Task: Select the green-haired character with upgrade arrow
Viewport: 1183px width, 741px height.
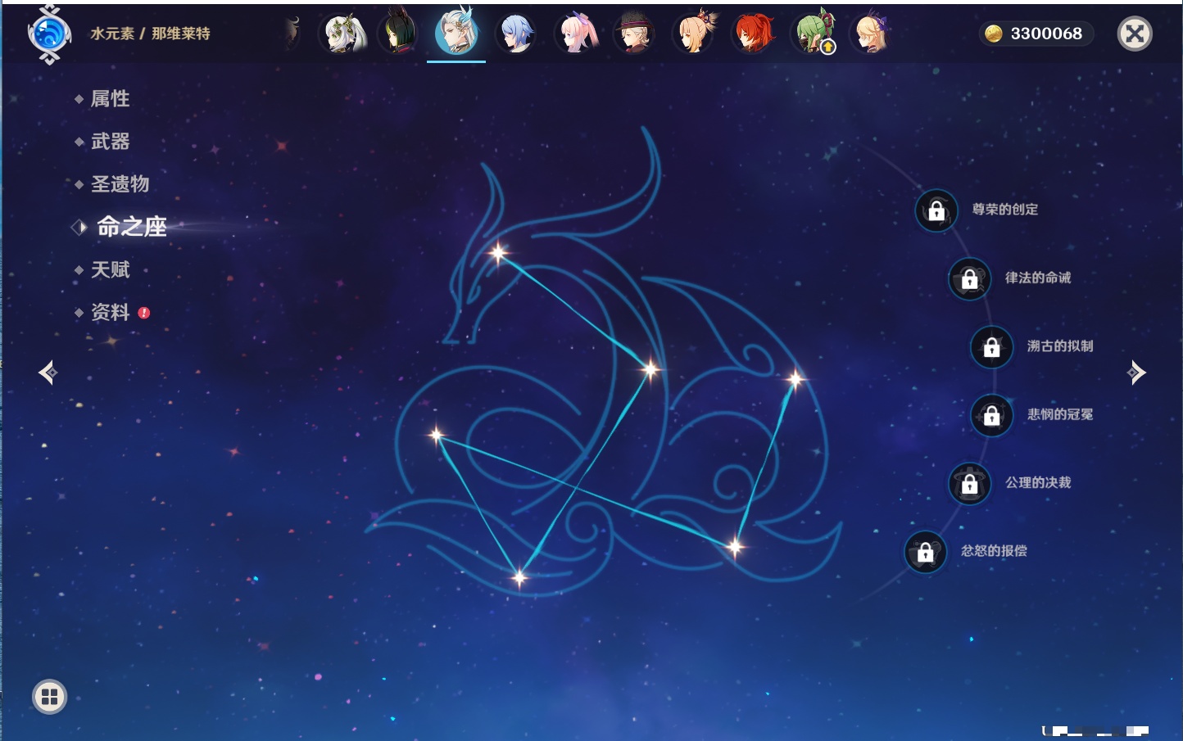Action: [x=813, y=33]
